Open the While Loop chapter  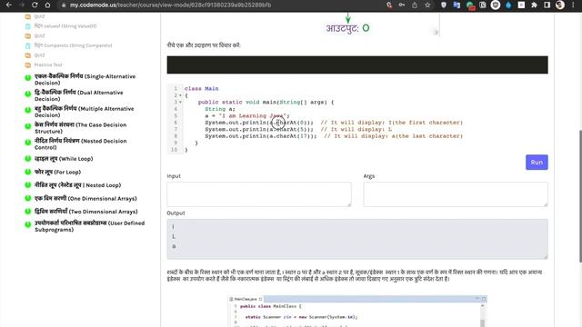click(64, 159)
